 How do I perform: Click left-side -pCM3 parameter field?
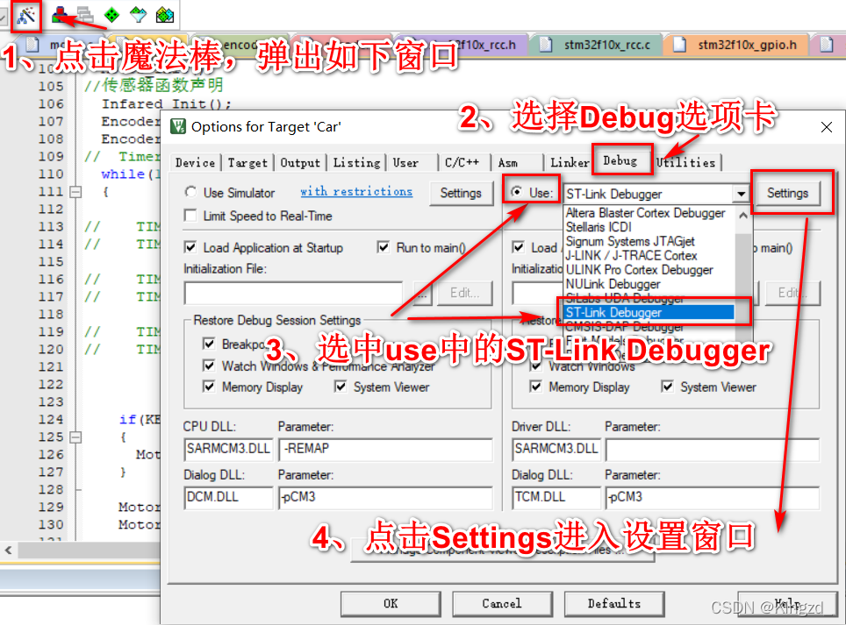point(386,497)
